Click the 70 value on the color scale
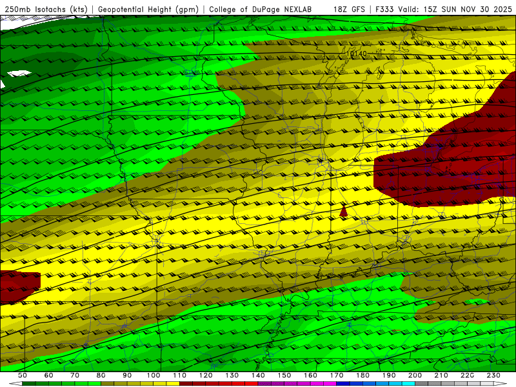516x387 pixels. [75, 375]
